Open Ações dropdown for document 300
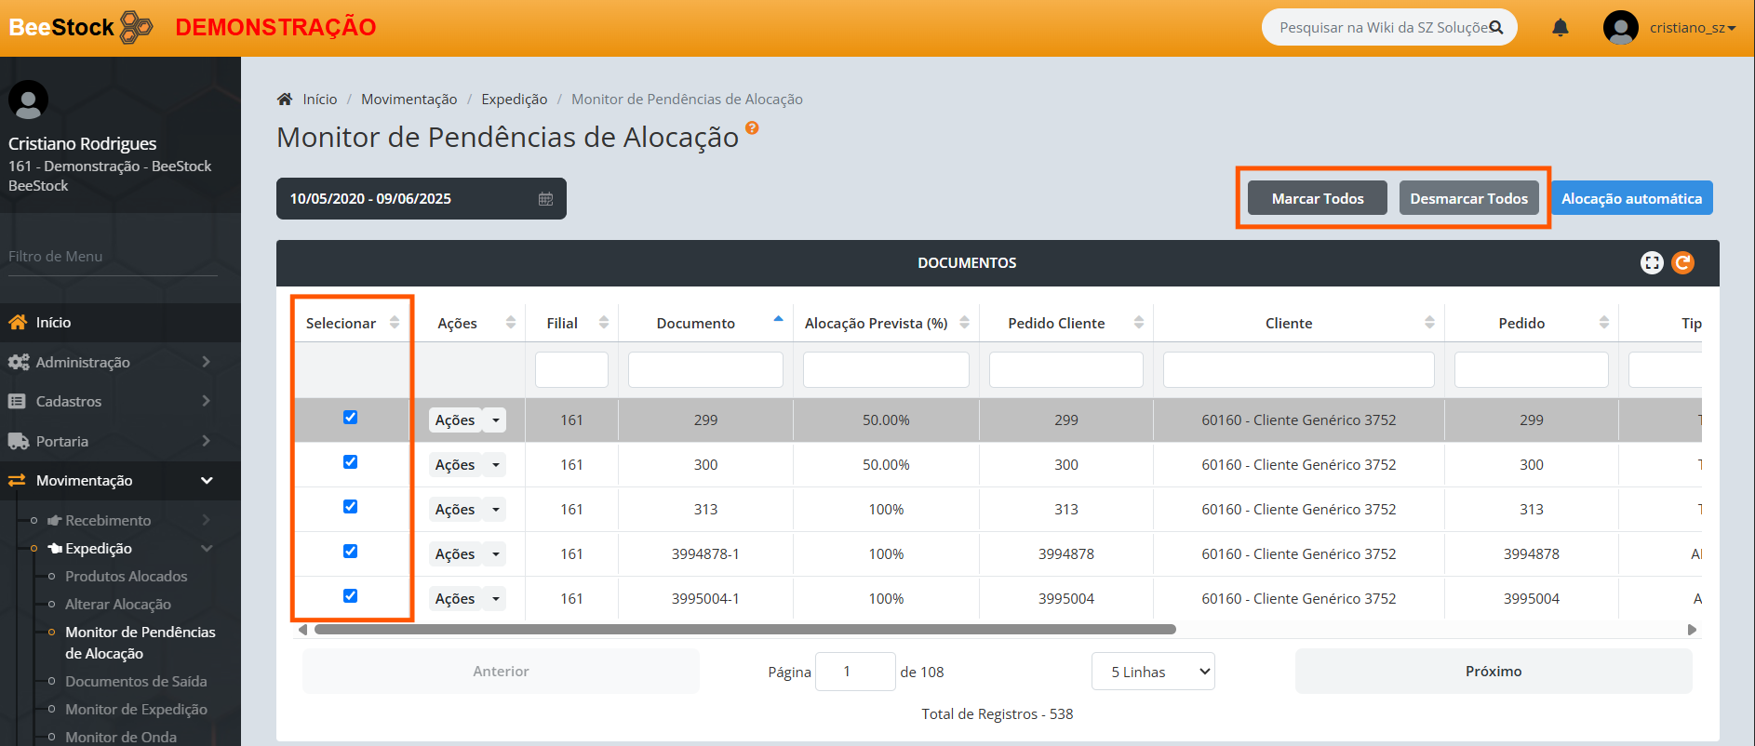This screenshot has height=746, width=1755. (496, 465)
